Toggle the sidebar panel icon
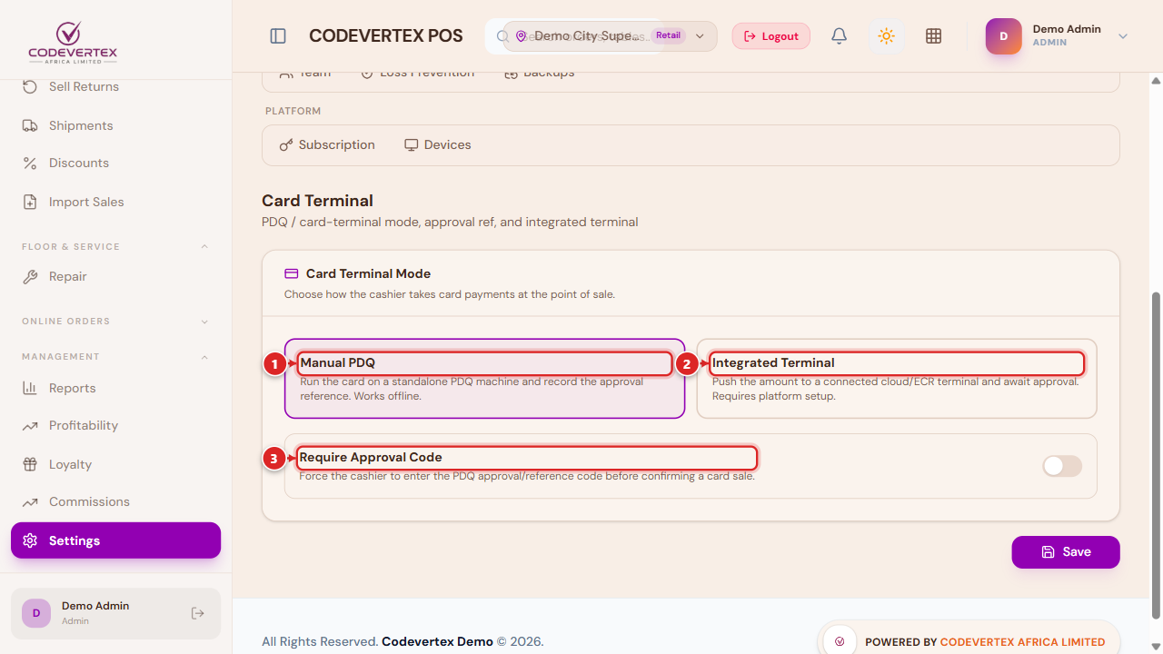The image size is (1163, 654). 278,36
